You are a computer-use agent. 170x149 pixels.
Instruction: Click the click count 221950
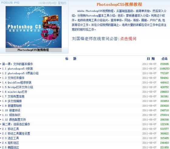click(165, 147)
